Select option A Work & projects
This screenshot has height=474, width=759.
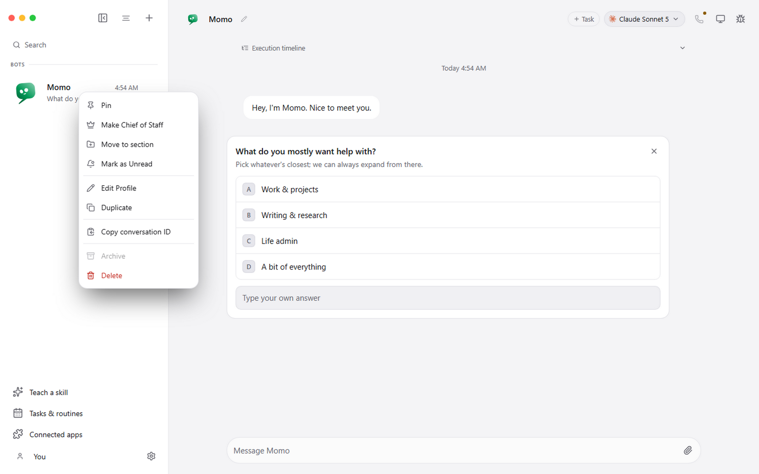point(447,189)
